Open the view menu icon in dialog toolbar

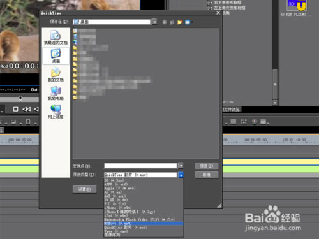tap(188, 22)
